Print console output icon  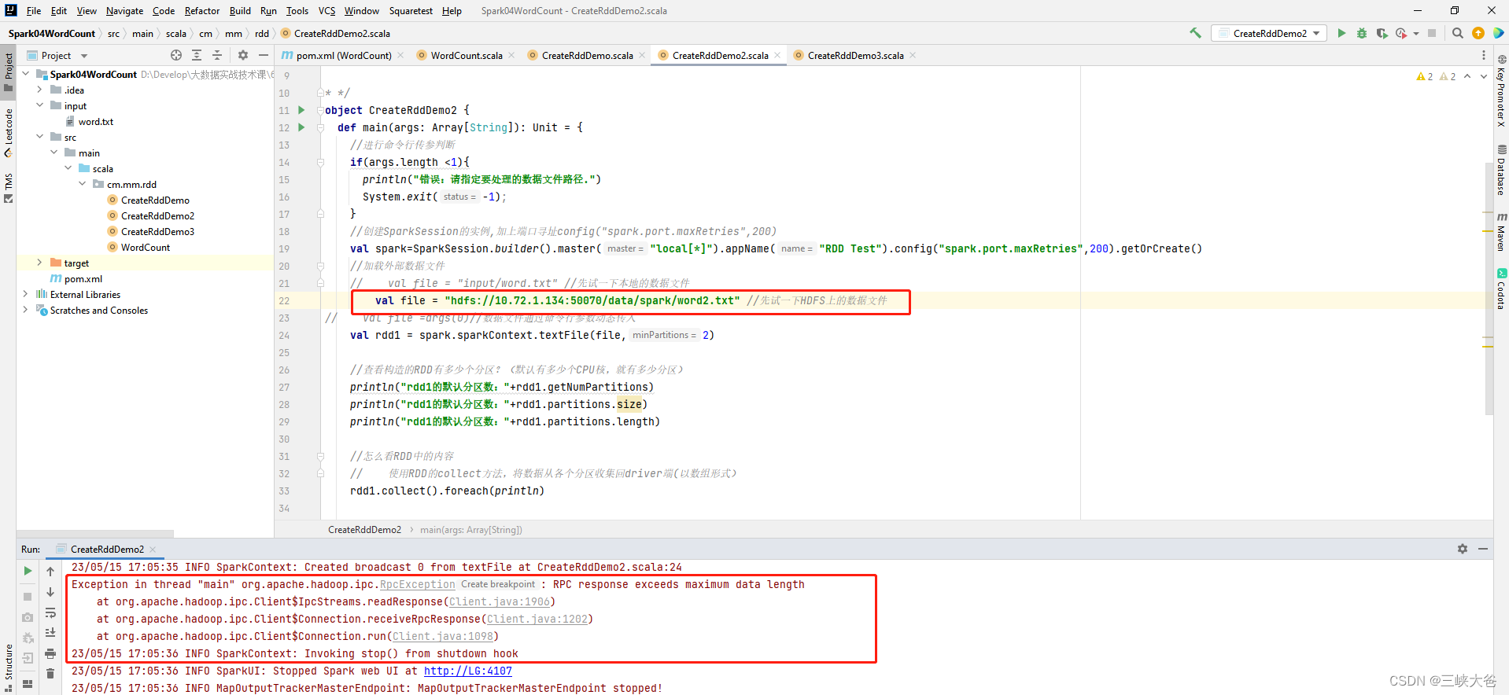click(x=50, y=653)
